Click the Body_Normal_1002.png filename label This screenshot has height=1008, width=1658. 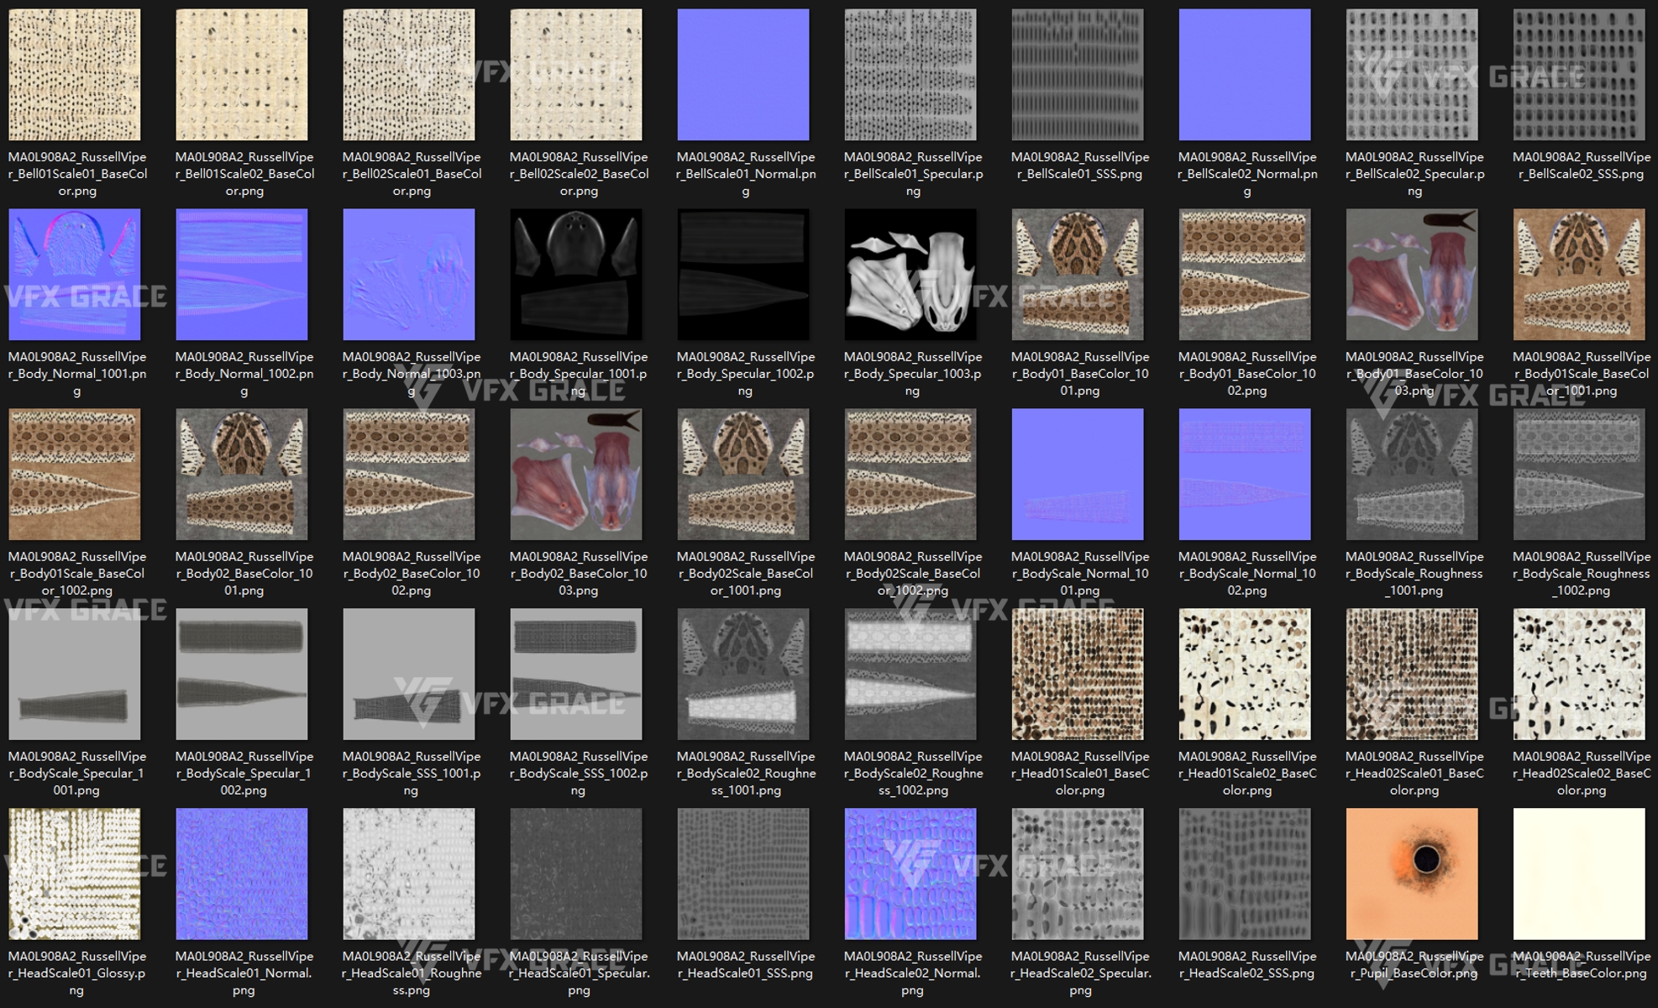point(244,374)
